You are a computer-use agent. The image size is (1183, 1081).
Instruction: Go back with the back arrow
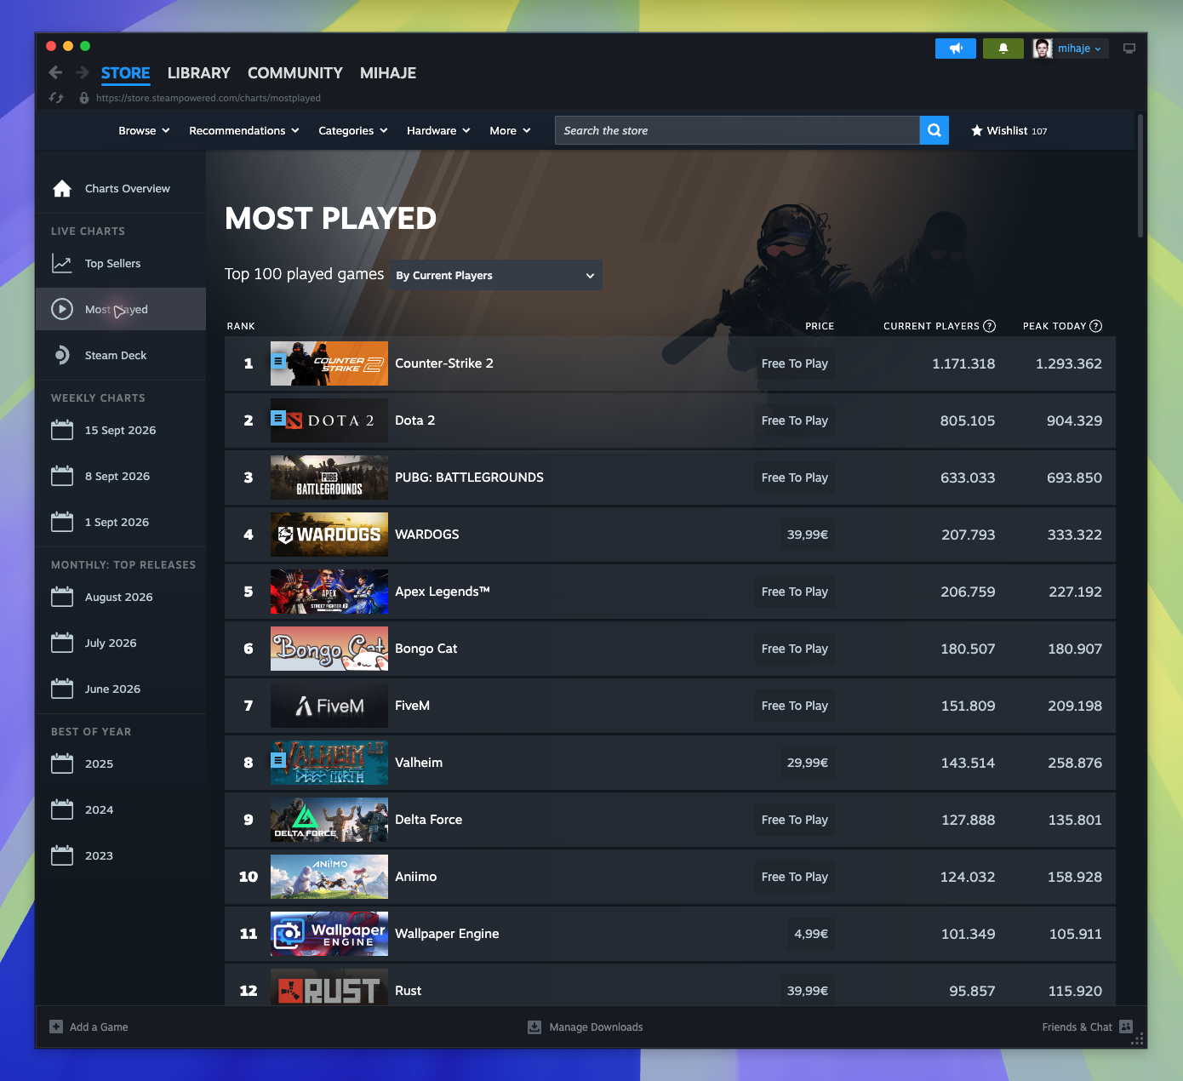pos(55,72)
